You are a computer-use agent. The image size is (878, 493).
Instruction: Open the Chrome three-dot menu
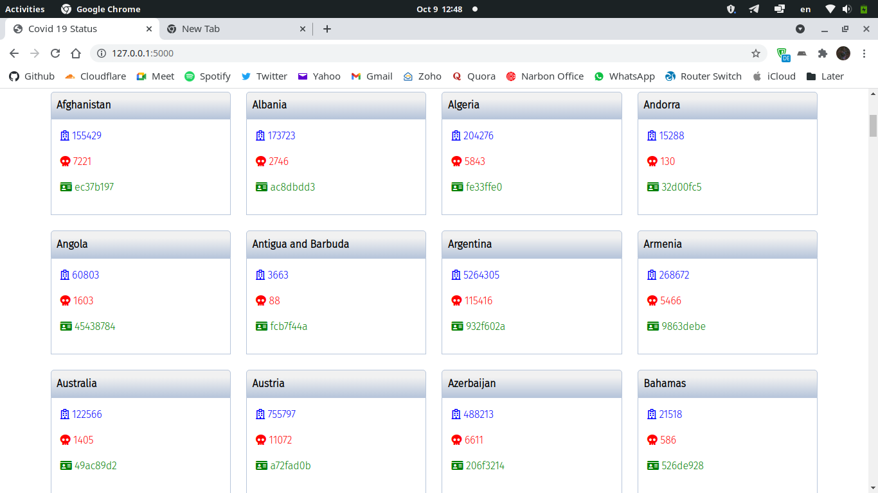click(x=864, y=53)
